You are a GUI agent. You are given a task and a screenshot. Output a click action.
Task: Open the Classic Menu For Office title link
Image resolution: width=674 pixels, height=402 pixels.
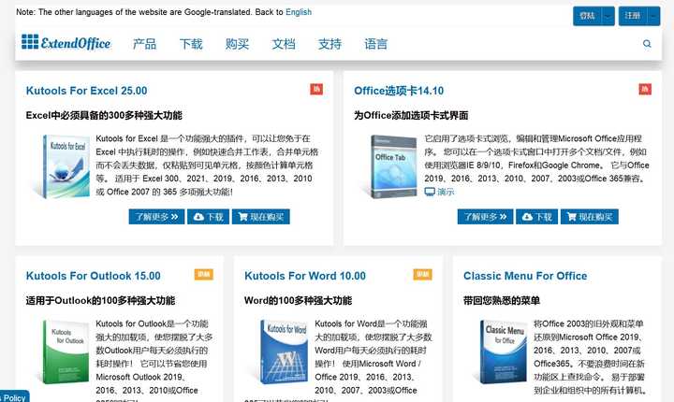click(525, 276)
